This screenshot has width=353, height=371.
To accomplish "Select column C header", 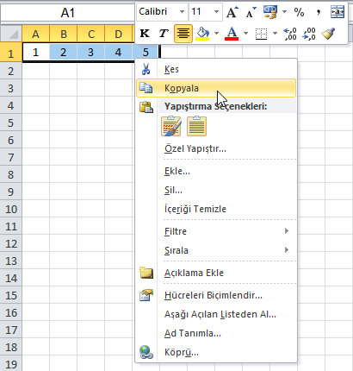I will coord(91,34).
